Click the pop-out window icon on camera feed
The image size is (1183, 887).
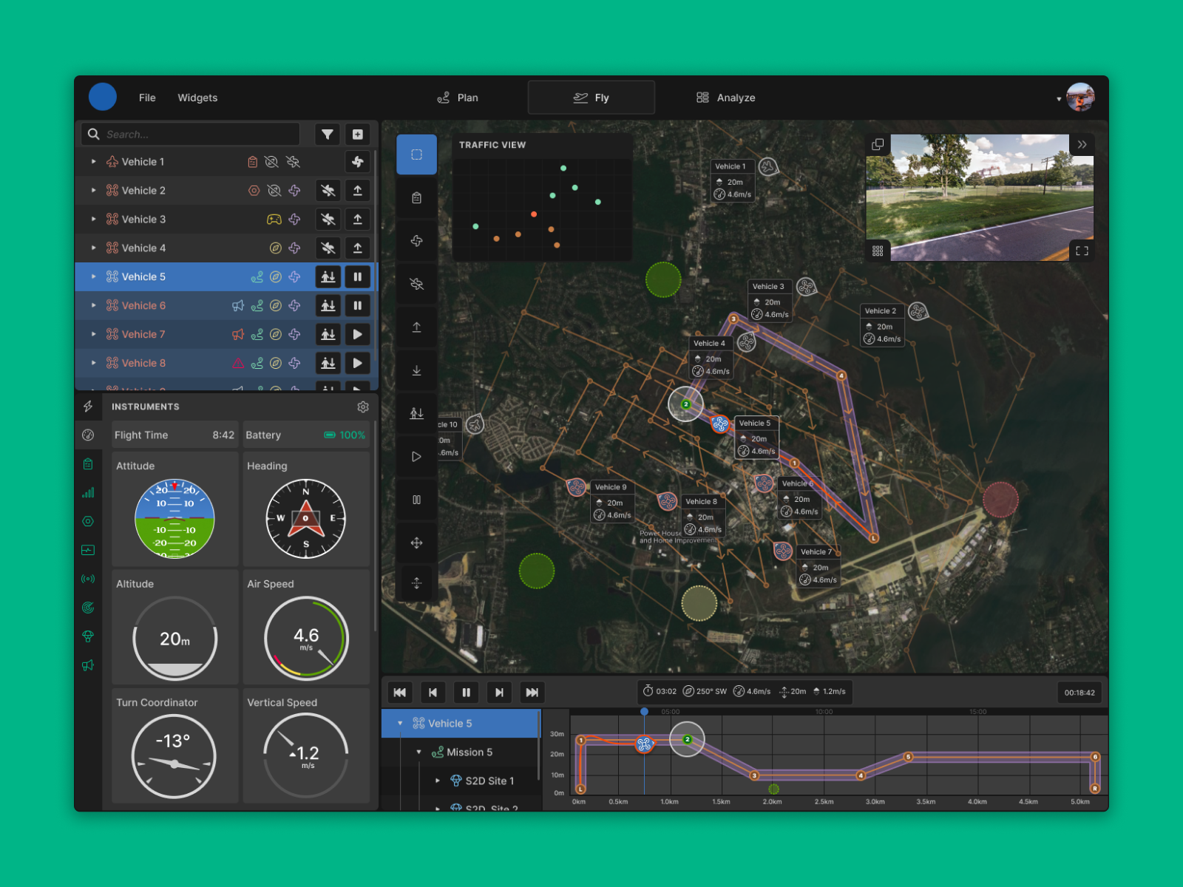pyautogui.click(x=878, y=145)
